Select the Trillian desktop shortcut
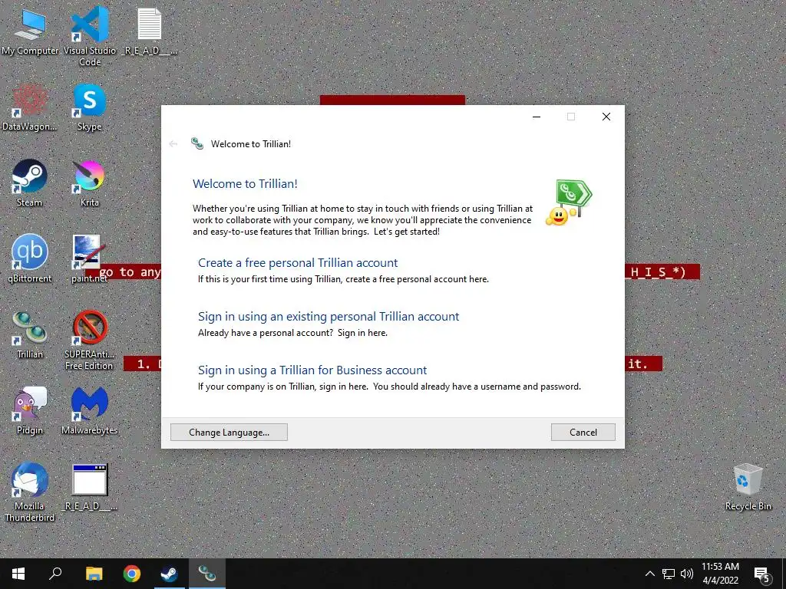 pyautogui.click(x=30, y=335)
